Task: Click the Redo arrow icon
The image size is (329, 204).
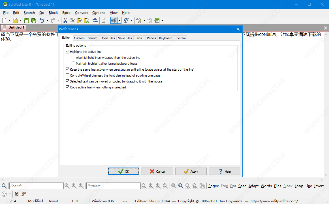Action: tap(53, 20)
